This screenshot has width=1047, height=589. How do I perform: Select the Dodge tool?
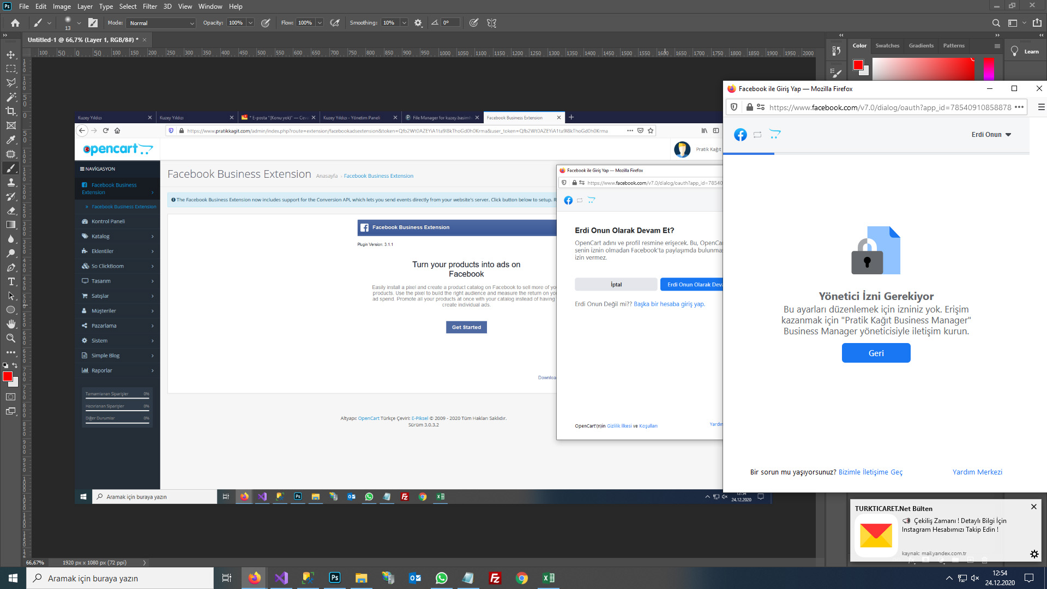(11, 253)
